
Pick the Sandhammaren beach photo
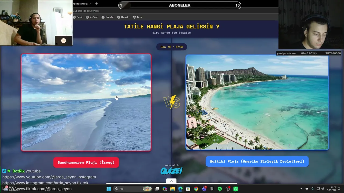86,102
